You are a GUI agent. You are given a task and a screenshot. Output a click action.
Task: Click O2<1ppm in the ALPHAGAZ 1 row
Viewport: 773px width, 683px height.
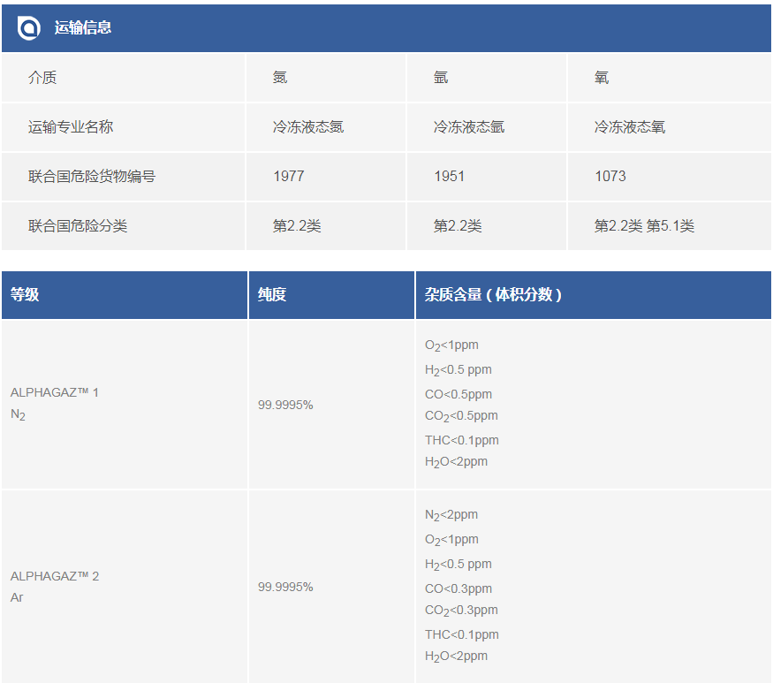[x=451, y=345]
